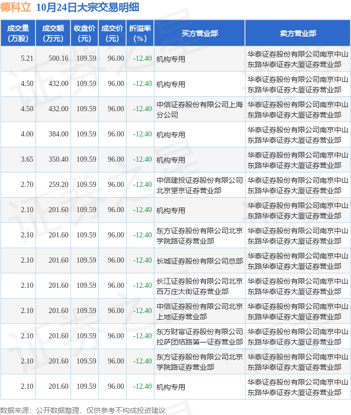Click the 收盘价(元) column header

click(x=84, y=33)
